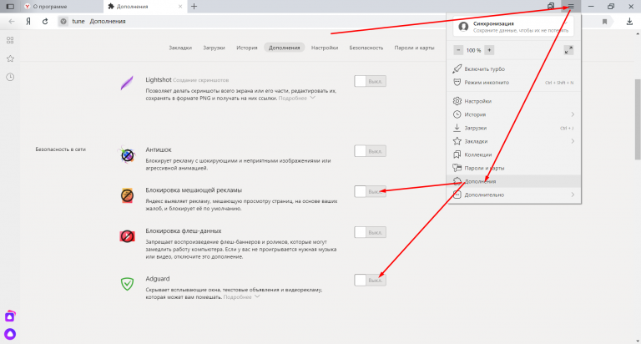Click the Lightshot feather icon

click(x=127, y=83)
